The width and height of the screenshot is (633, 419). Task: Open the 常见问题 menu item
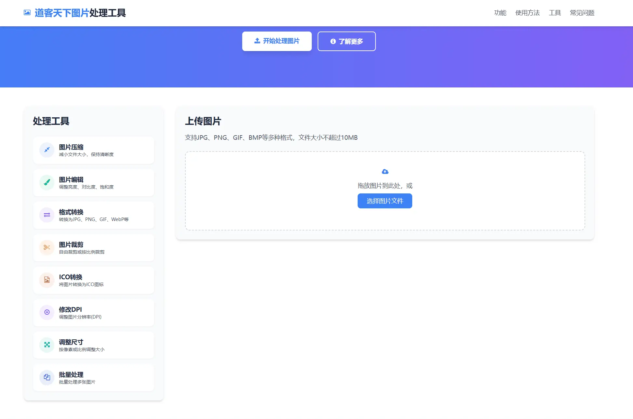click(x=581, y=13)
